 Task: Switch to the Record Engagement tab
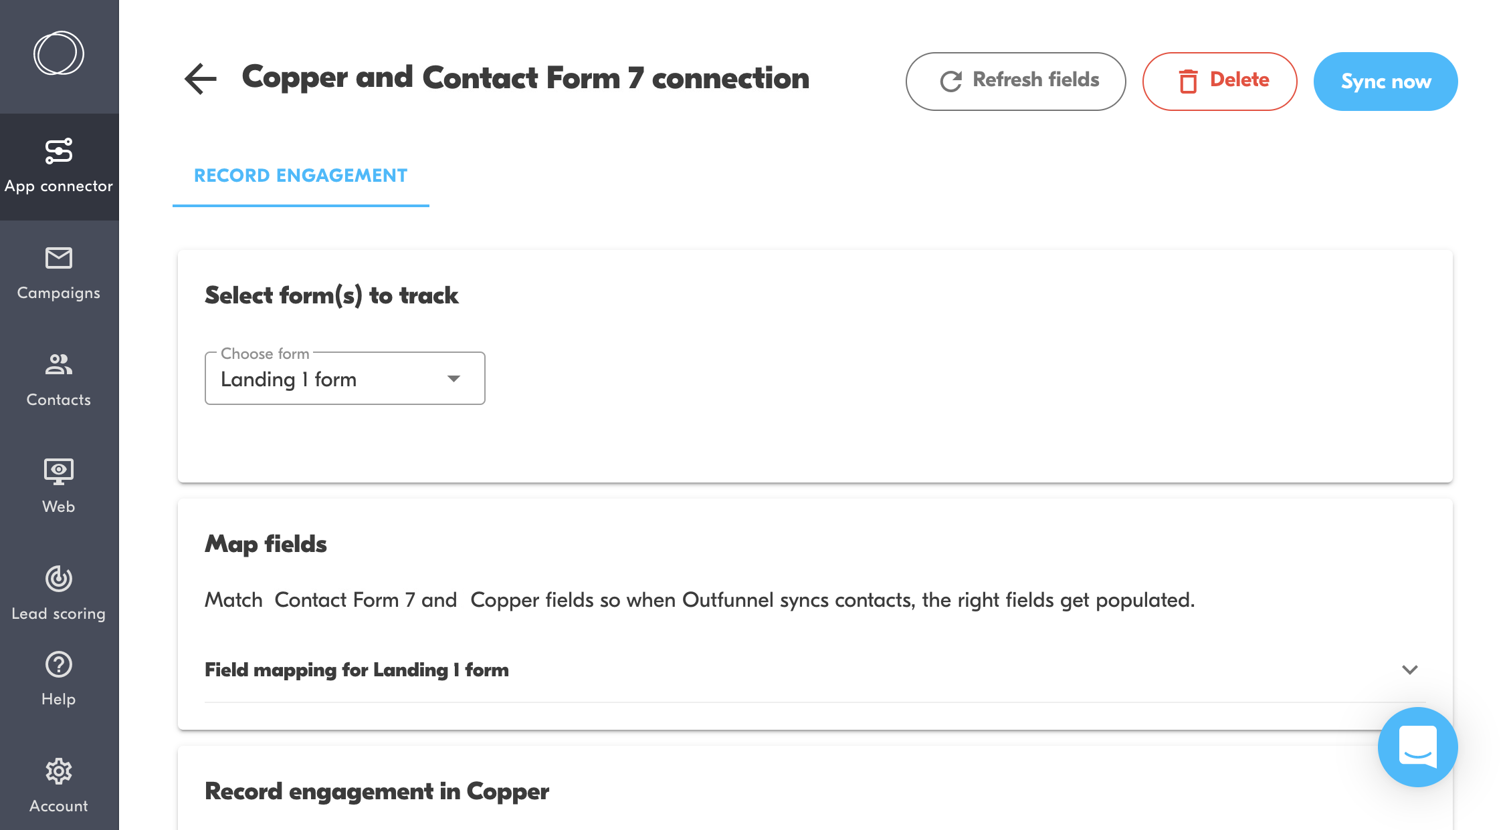coord(300,176)
